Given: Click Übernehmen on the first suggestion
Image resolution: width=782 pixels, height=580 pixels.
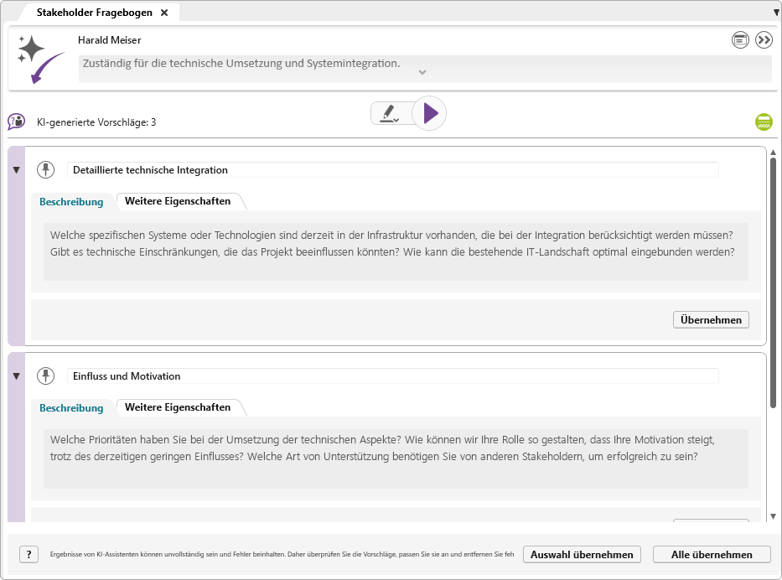Looking at the screenshot, I should point(711,319).
